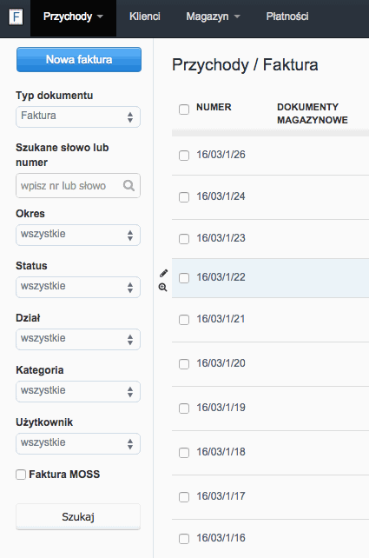
Task: Tick the Faktura MOSS checkbox
Action: pyautogui.click(x=21, y=475)
